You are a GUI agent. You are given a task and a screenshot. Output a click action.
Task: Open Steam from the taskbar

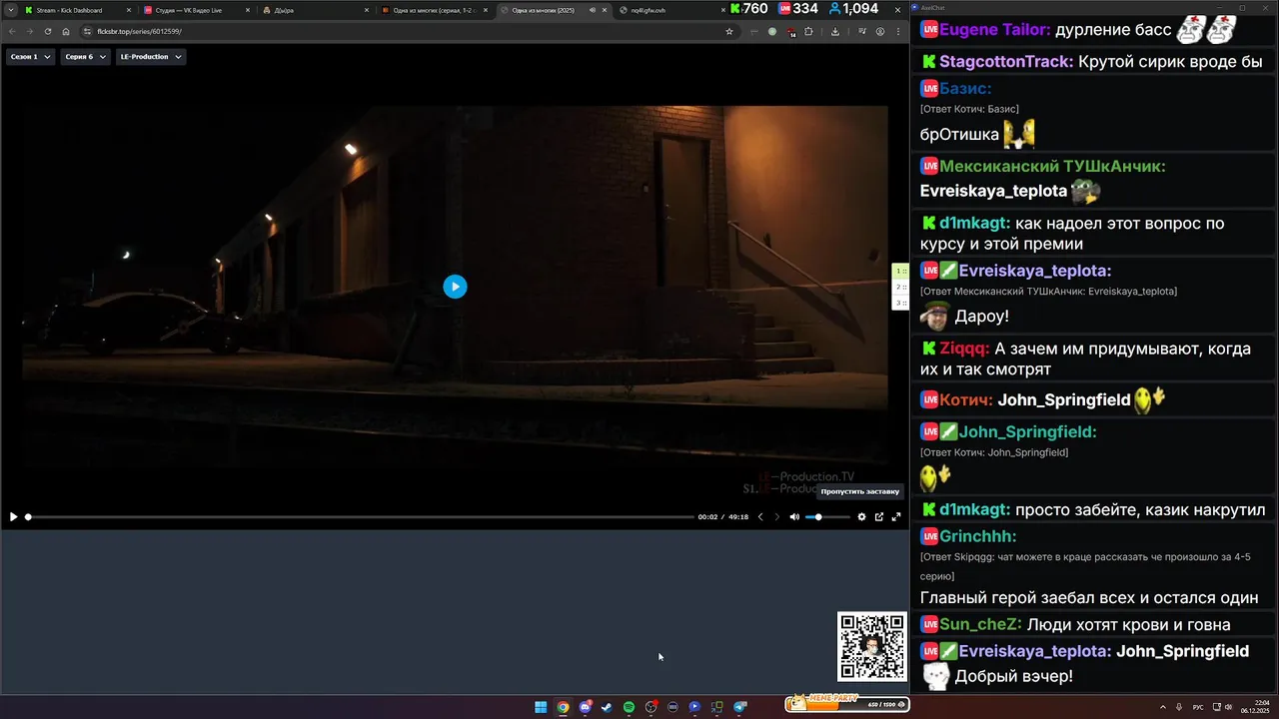tap(607, 707)
